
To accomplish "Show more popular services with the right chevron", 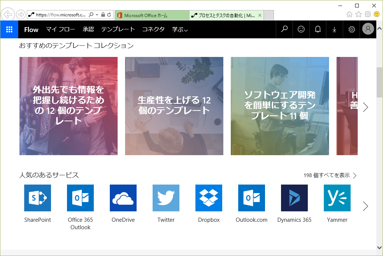I will pos(366,206).
